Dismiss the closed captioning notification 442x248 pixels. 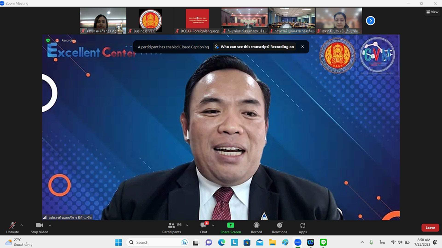tap(302, 47)
